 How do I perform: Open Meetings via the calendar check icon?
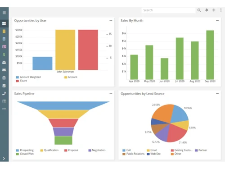[x=4, y=86]
